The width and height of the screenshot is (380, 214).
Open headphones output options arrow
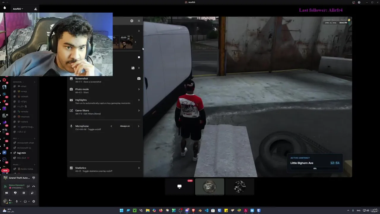[29, 201]
